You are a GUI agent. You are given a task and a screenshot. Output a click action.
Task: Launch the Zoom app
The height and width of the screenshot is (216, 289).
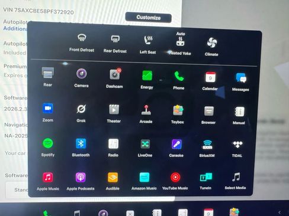click(x=48, y=112)
